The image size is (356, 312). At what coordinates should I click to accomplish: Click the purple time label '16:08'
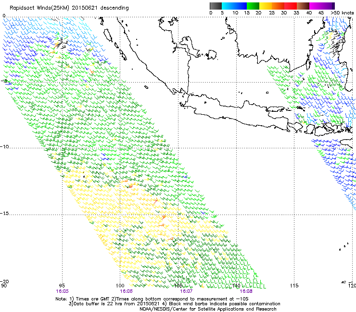pos(246,291)
